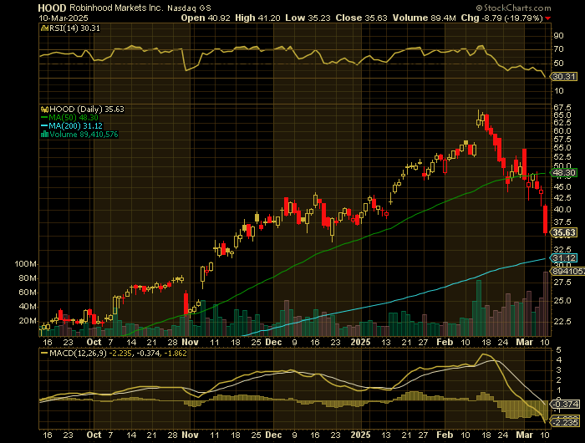Click 'Dec' on the MACD panel date axis
The image size is (585, 443).
(273, 435)
